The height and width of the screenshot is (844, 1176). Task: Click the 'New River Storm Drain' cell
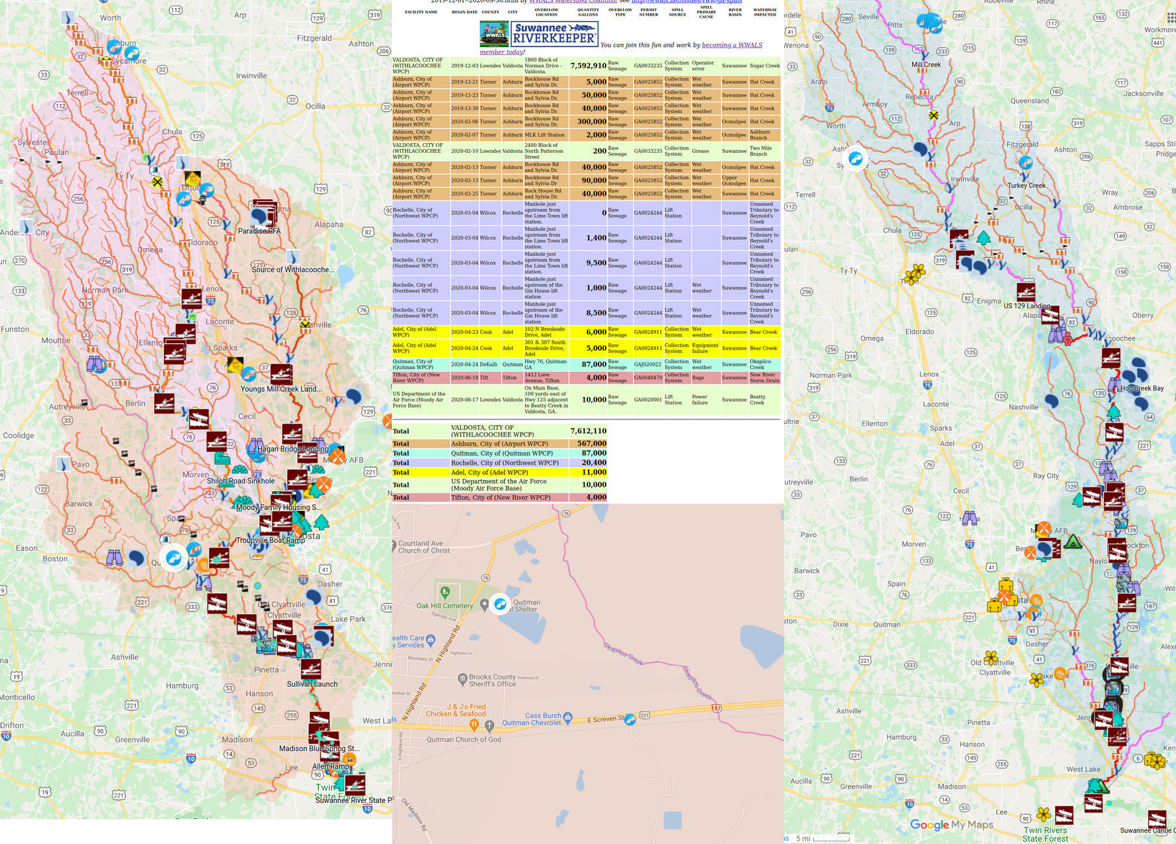click(x=764, y=378)
